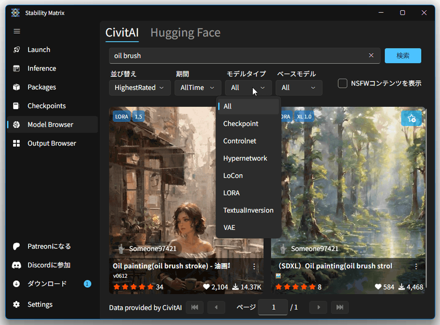Viewport: 440px width, 325px height.
Task: Switch to the CivitAI tab
Action: pos(122,32)
